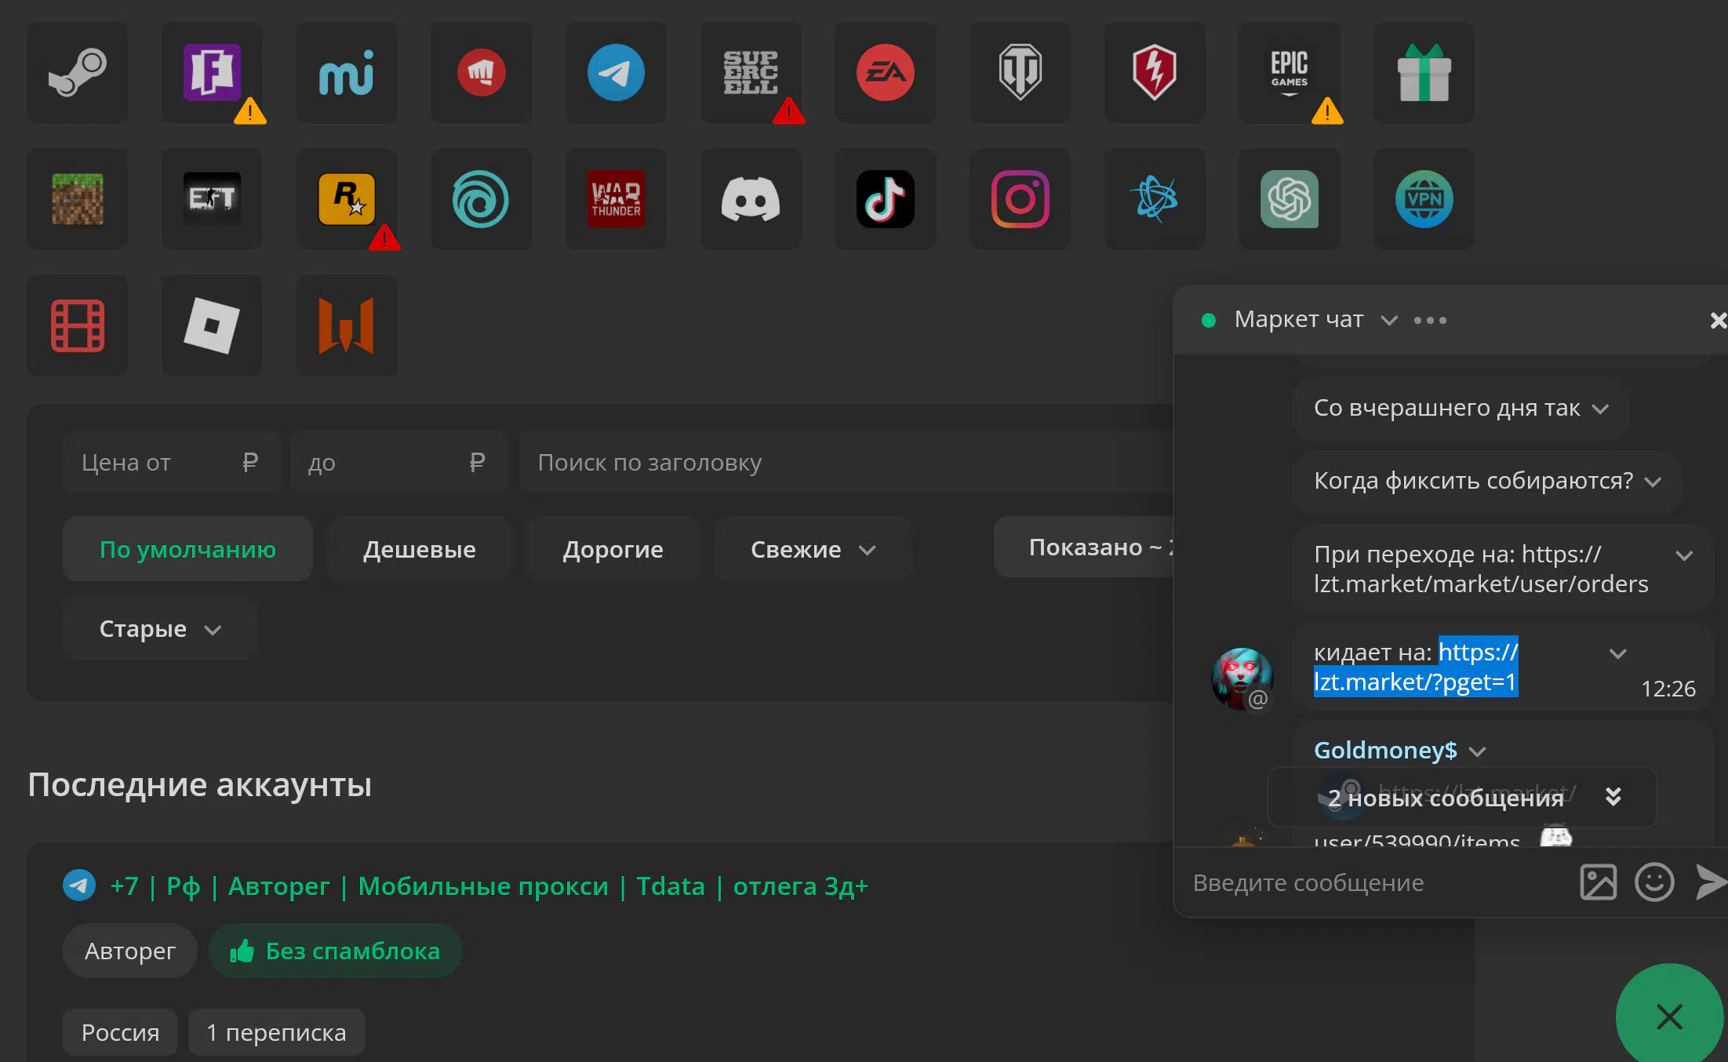The height and width of the screenshot is (1062, 1728).
Task: Expand the Маркет чат room selector
Action: coord(1389,320)
